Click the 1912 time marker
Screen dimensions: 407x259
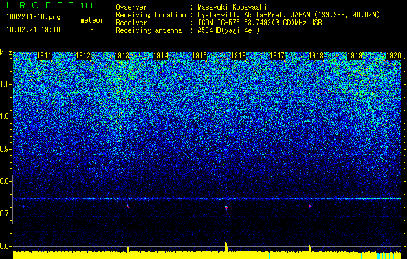[83, 56]
